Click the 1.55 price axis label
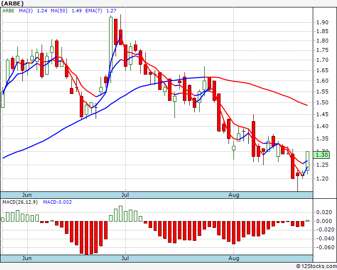Viewport: 337px width, 270px height. point(322,92)
